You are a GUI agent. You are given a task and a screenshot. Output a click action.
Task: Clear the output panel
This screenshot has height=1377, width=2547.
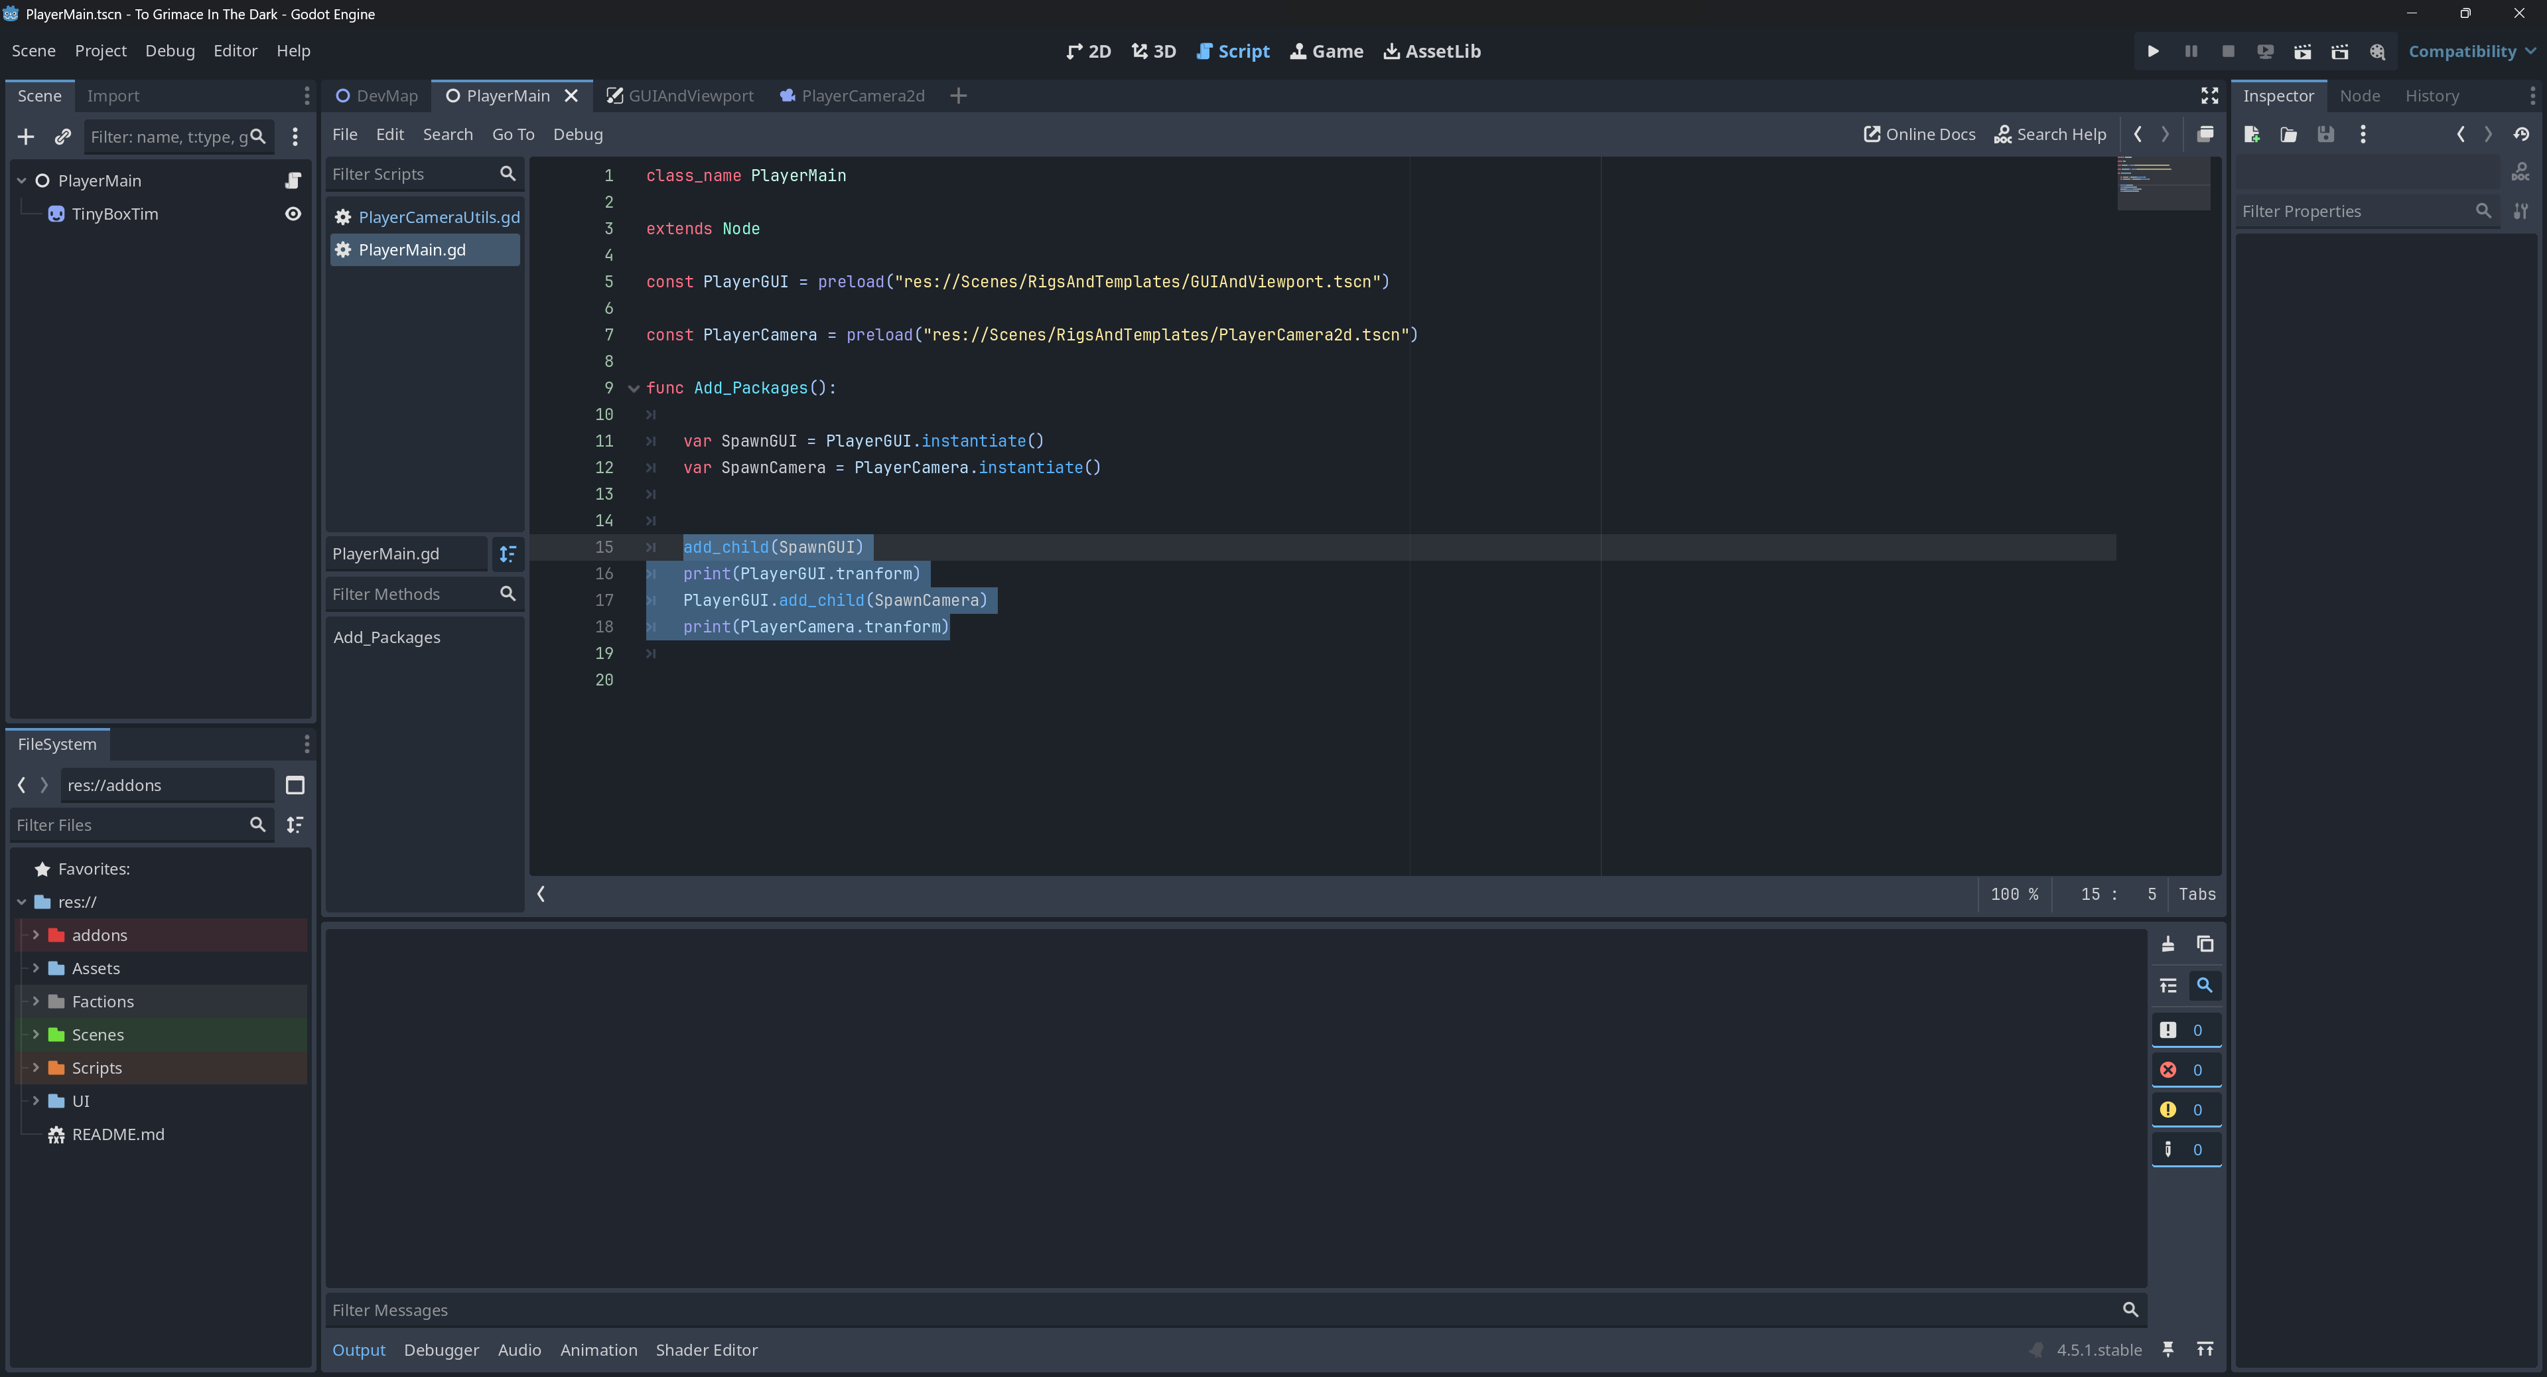[x=2168, y=944]
